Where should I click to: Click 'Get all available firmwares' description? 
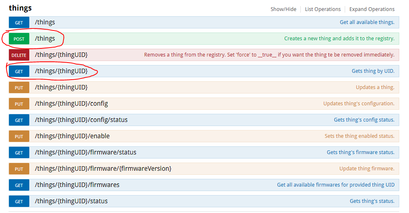pos(336,185)
